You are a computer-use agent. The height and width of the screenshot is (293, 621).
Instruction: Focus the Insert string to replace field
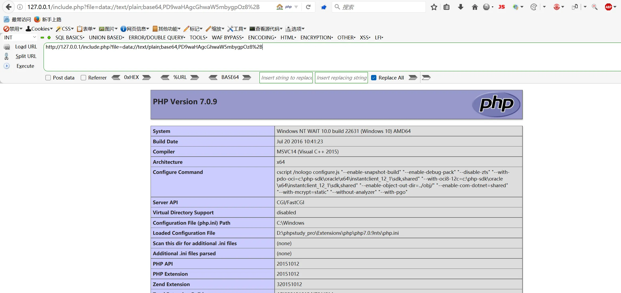[286, 78]
